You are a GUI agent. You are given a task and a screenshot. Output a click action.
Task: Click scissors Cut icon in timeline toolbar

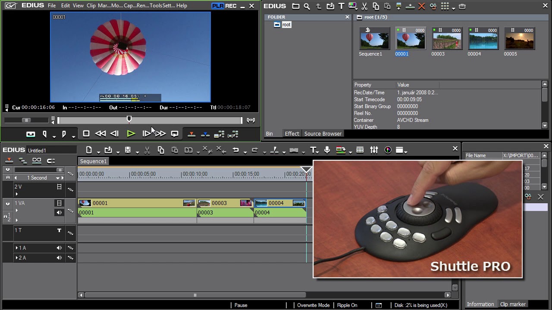pos(147,150)
